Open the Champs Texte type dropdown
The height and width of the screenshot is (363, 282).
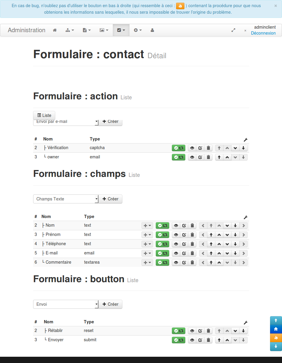[x=66, y=199]
